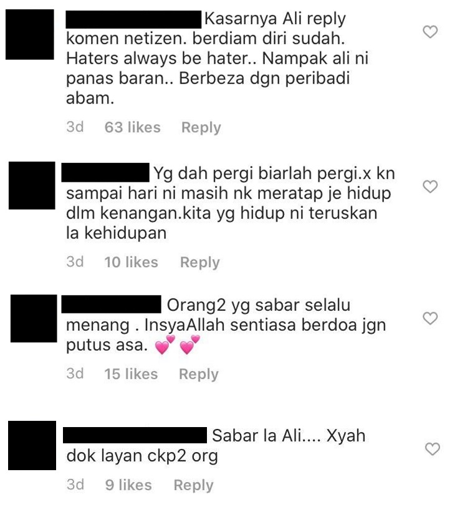Open username before 'Orang2 yg sabar'

click(x=111, y=304)
